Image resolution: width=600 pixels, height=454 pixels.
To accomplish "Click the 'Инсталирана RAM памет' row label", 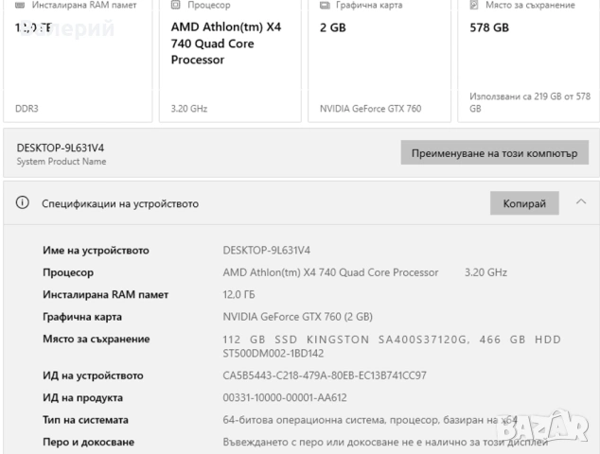I will 105,294.
